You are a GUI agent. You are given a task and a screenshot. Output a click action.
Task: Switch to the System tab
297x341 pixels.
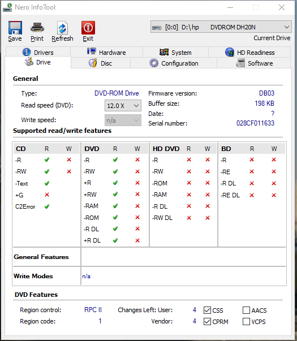[175, 52]
